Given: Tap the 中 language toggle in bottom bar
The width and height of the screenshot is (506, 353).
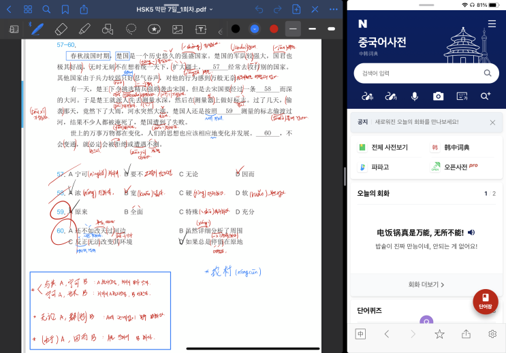Looking at the screenshot, I should tap(360, 334).
